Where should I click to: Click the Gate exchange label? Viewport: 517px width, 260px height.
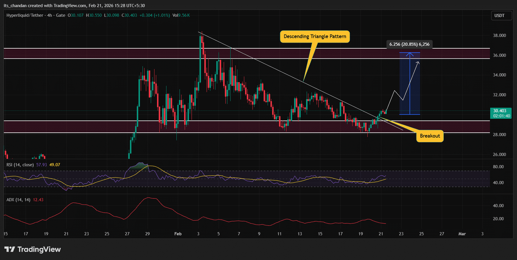pos(60,15)
